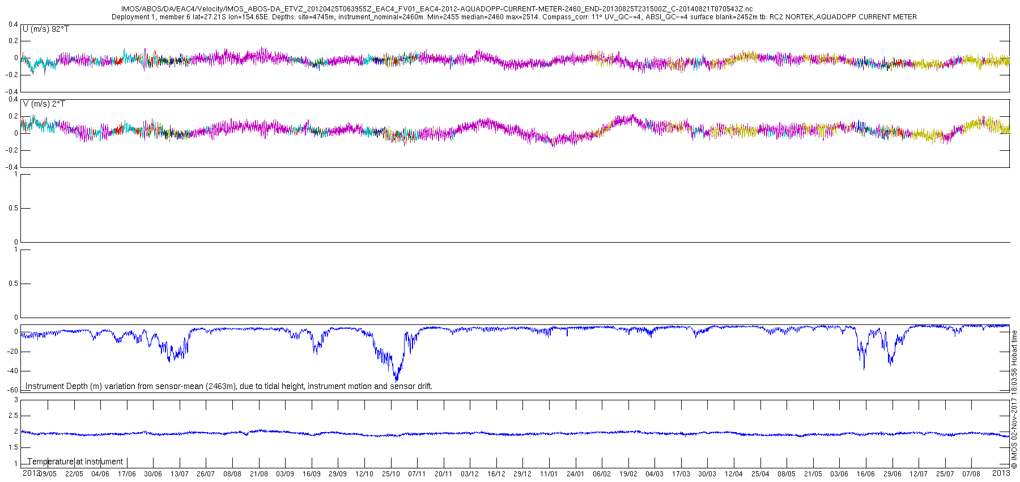The image size is (1020, 482).
Task: Click the '03/12' date tick label
Action: (470, 474)
